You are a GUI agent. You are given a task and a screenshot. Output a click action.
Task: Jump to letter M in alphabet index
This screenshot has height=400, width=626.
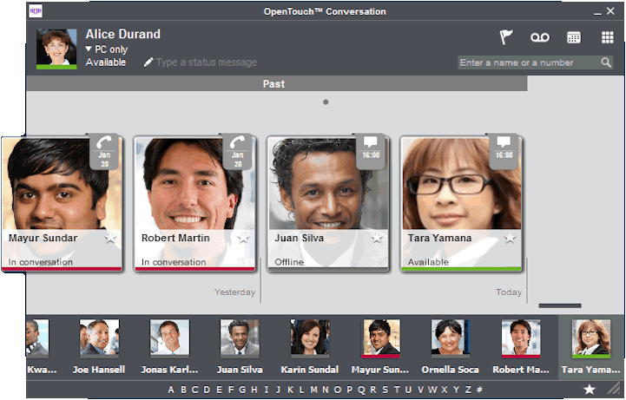312,390
